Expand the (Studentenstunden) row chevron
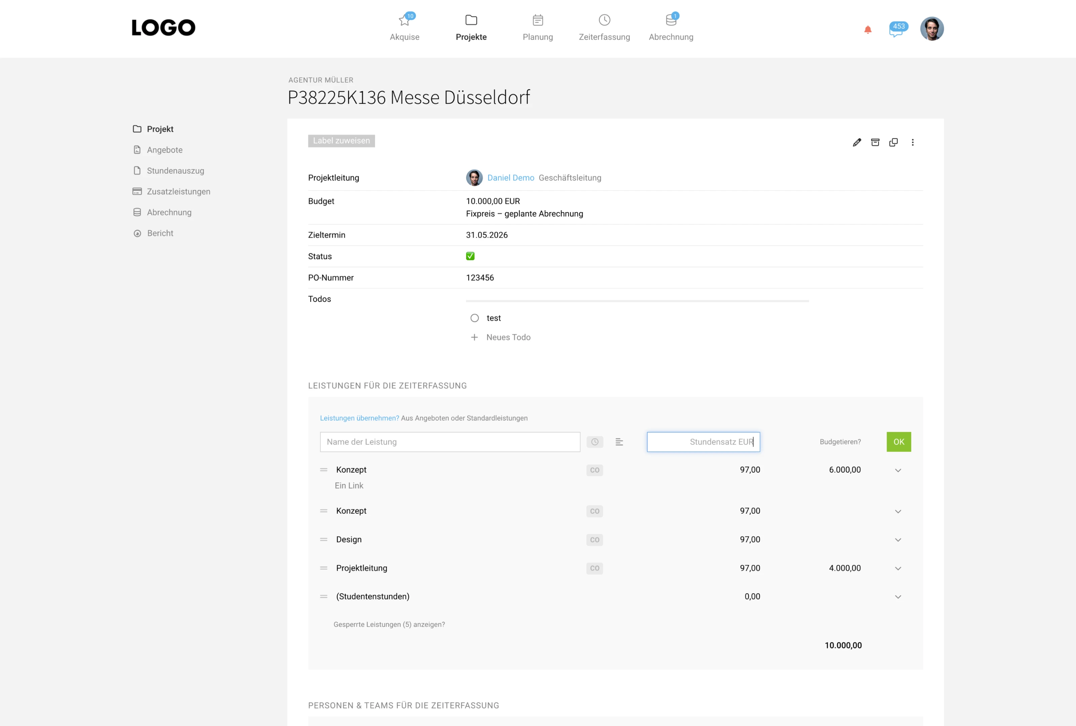The width and height of the screenshot is (1076, 726). (898, 597)
